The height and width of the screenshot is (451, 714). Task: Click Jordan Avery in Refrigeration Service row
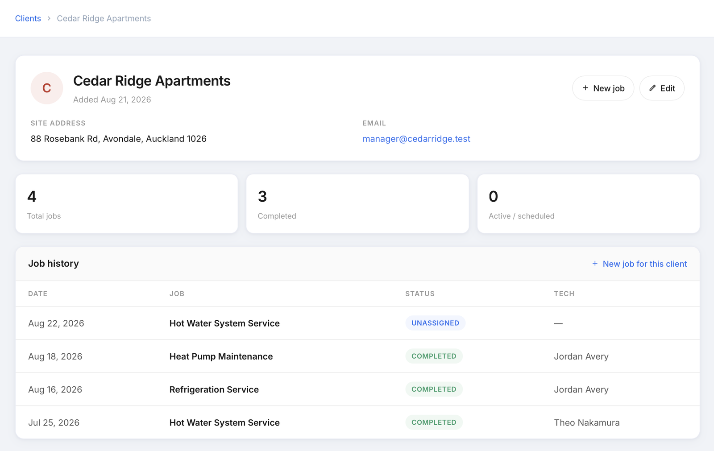pyautogui.click(x=581, y=389)
